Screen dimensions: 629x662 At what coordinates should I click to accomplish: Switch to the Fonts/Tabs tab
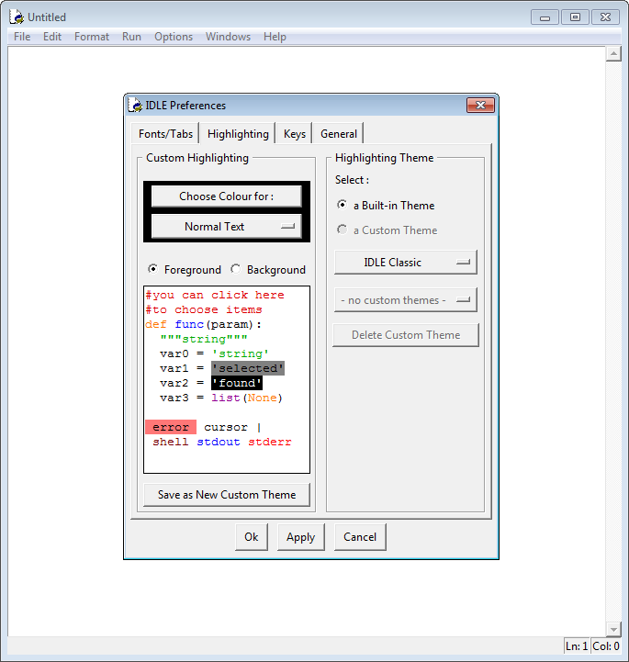(x=165, y=134)
